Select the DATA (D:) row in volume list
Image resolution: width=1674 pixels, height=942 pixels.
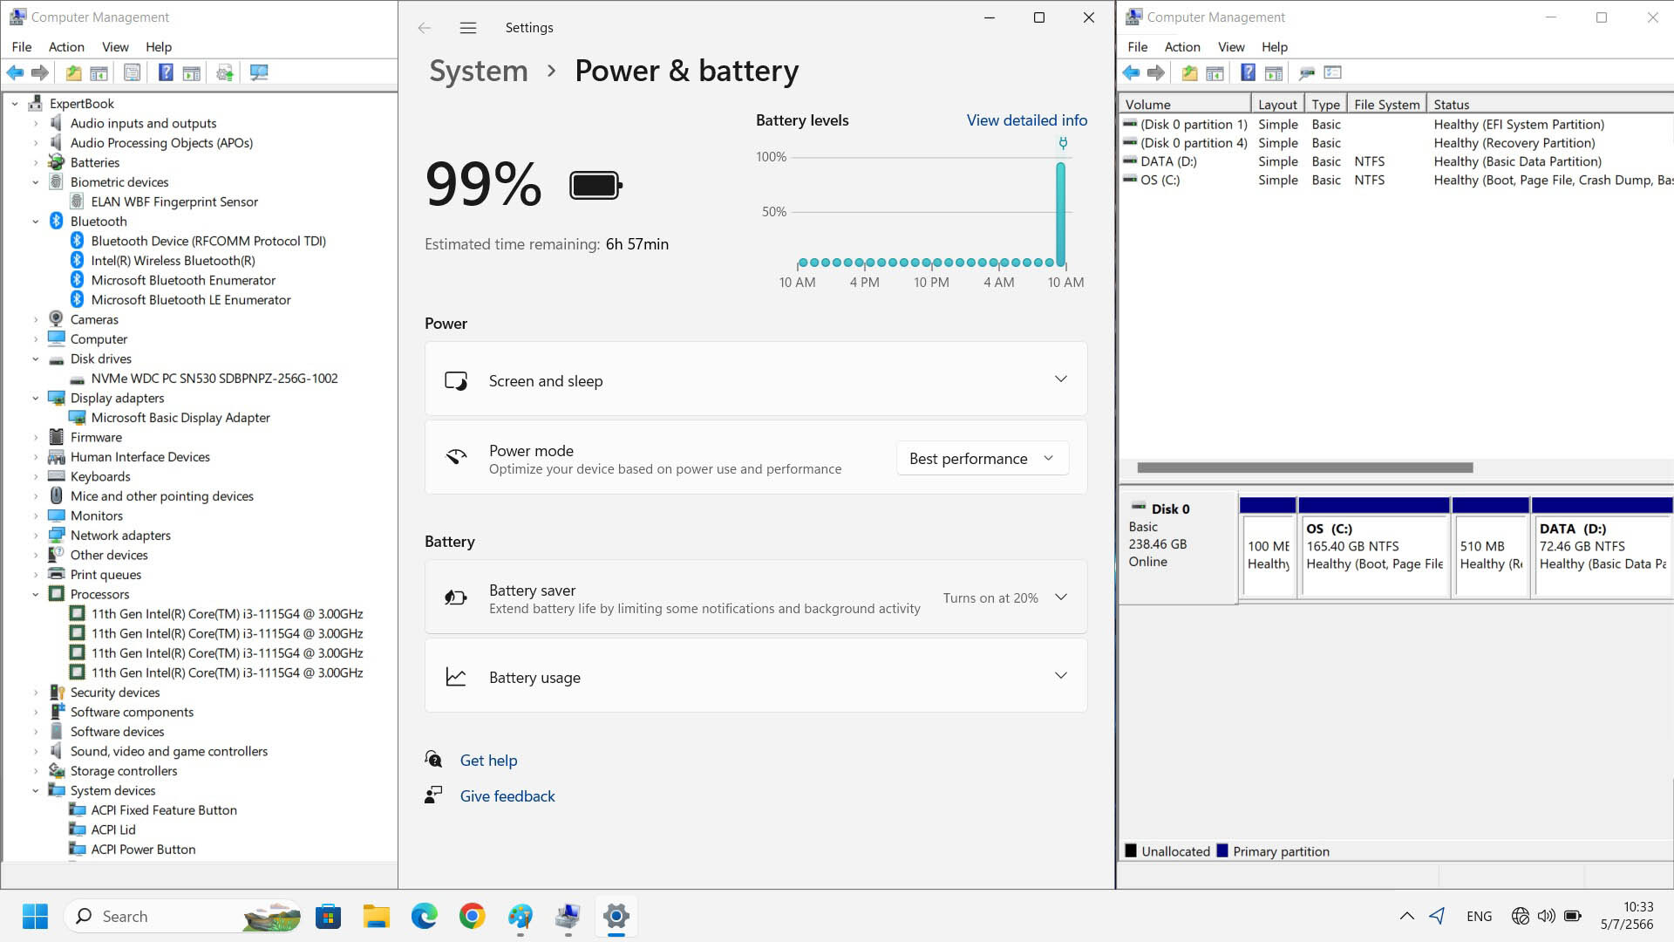(x=1395, y=161)
